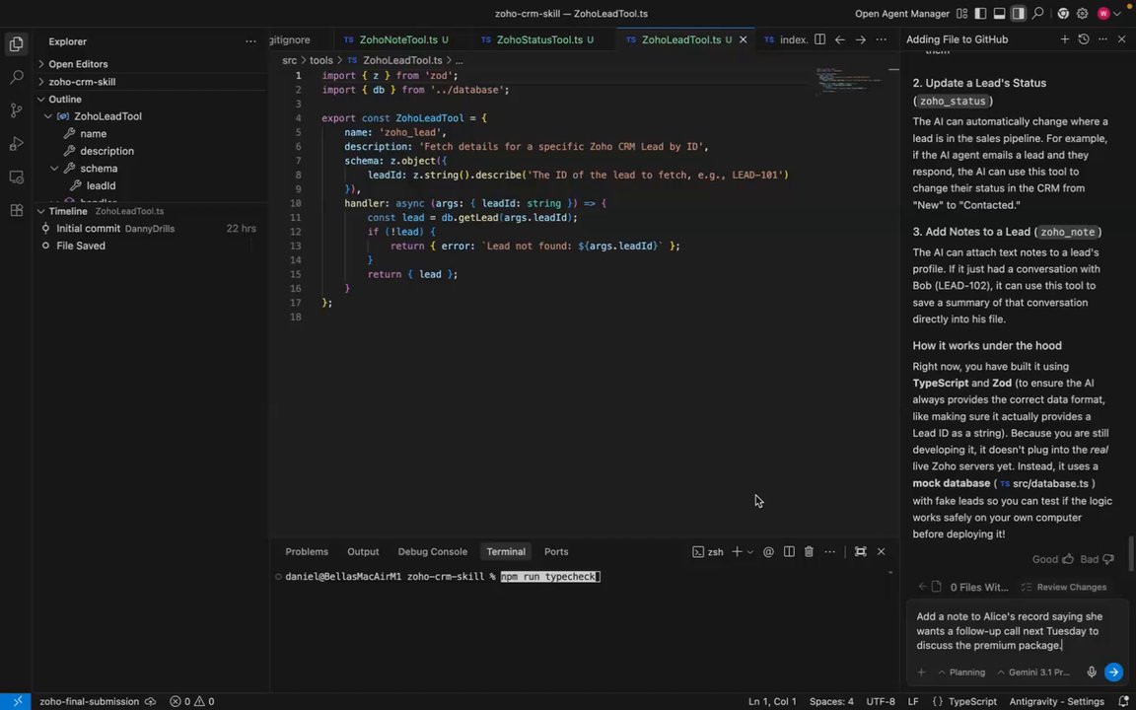Close the terminal panel
Viewport: 1136px width, 710px height.
click(881, 551)
